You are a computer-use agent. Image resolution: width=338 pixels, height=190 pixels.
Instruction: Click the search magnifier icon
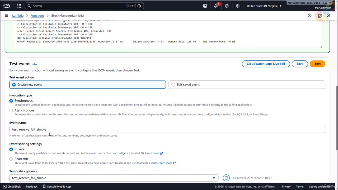coord(29,6)
